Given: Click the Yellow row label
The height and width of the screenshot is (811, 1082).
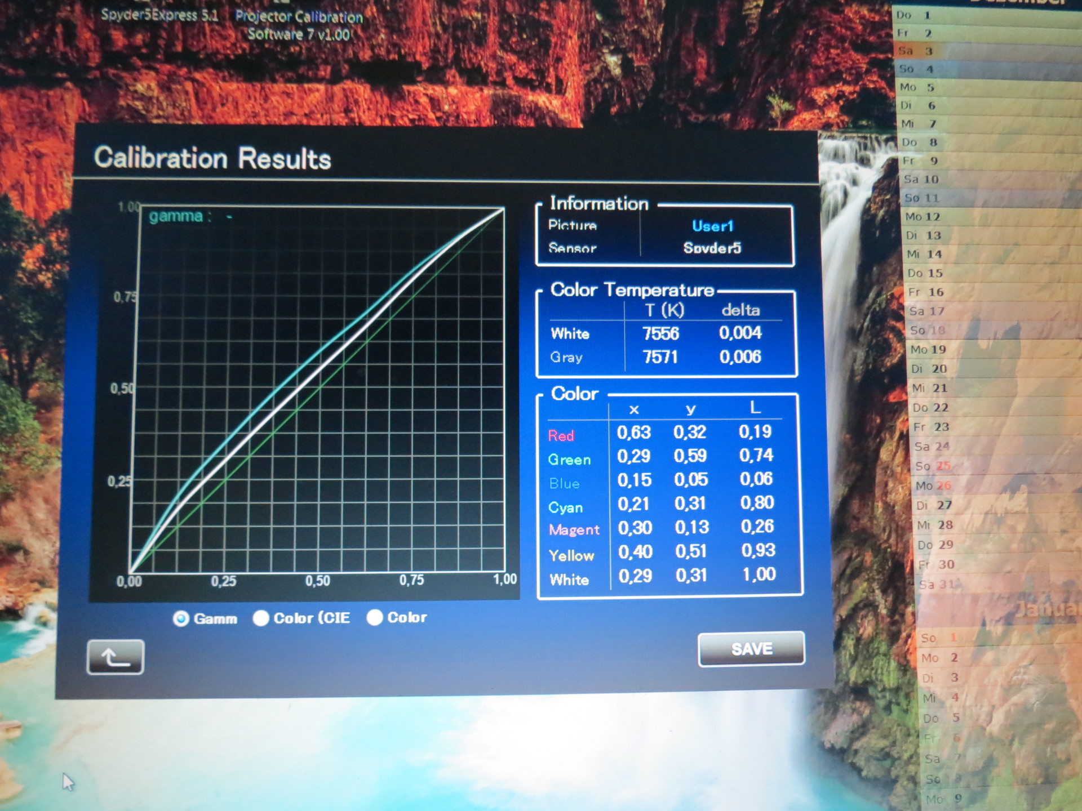Looking at the screenshot, I should 571,555.
